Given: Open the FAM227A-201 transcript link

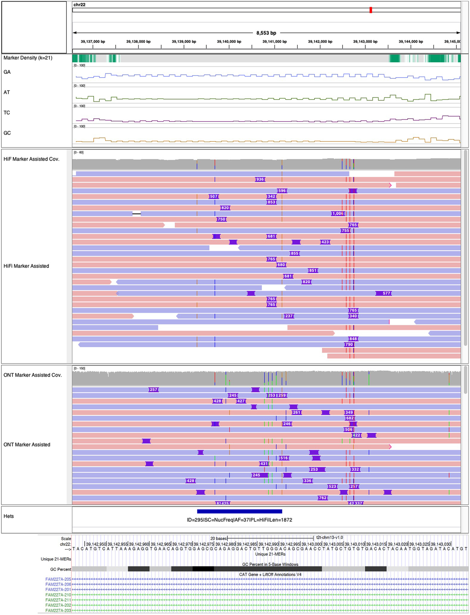Looking at the screenshot, I should [x=58, y=590].
